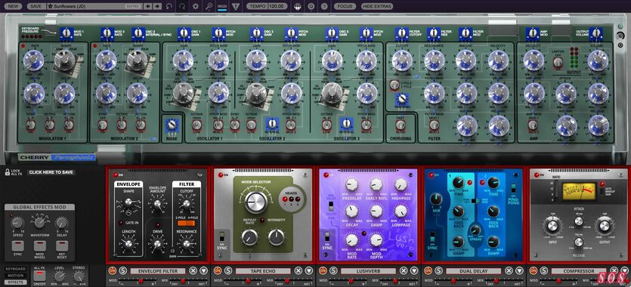Click the redo arrow in the top toolbar

point(183,7)
